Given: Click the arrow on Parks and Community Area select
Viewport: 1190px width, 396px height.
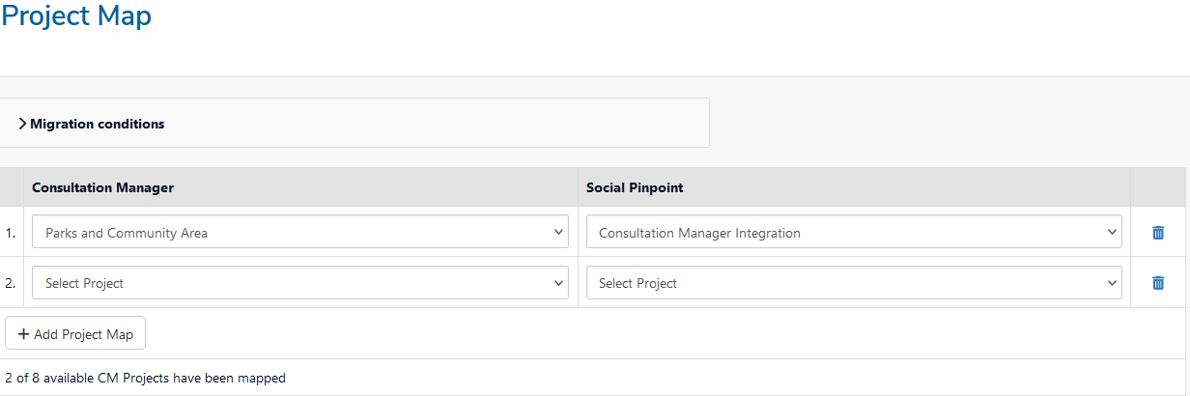Looking at the screenshot, I should [x=558, y=232].
